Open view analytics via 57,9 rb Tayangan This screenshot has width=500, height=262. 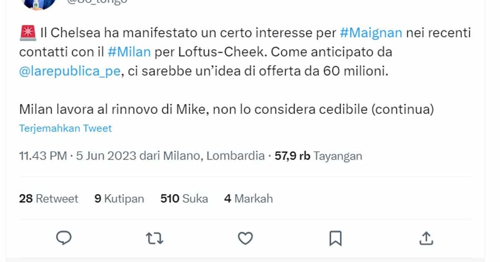click(x=318, y=156)
